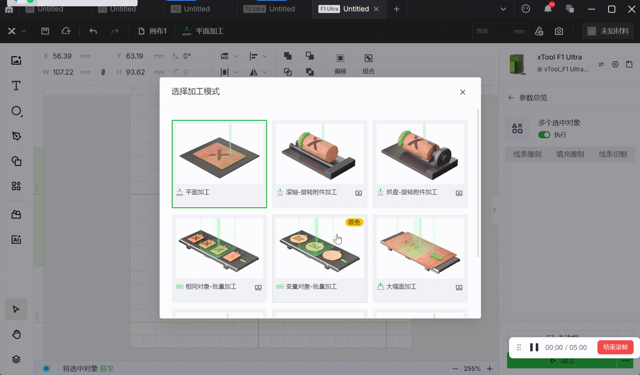Switch the connected device icon
Viewport: 640px width, 375px height.
pyautogui.click(x=601, y=64)
